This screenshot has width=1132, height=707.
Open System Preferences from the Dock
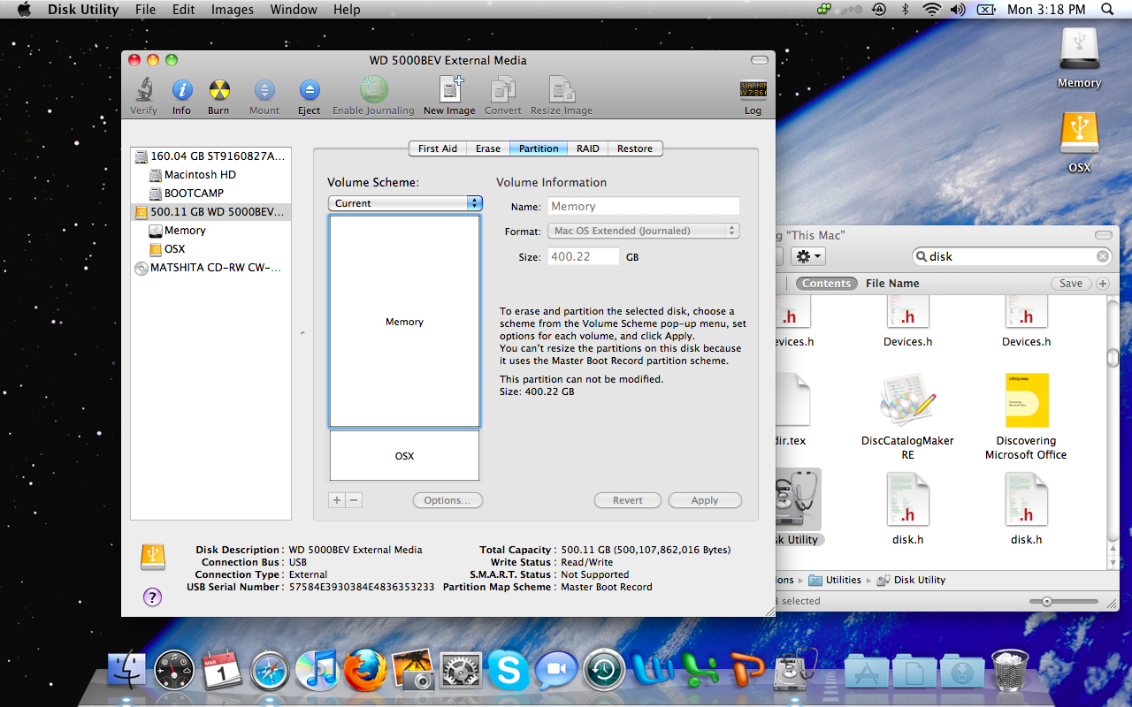[461, 671]
